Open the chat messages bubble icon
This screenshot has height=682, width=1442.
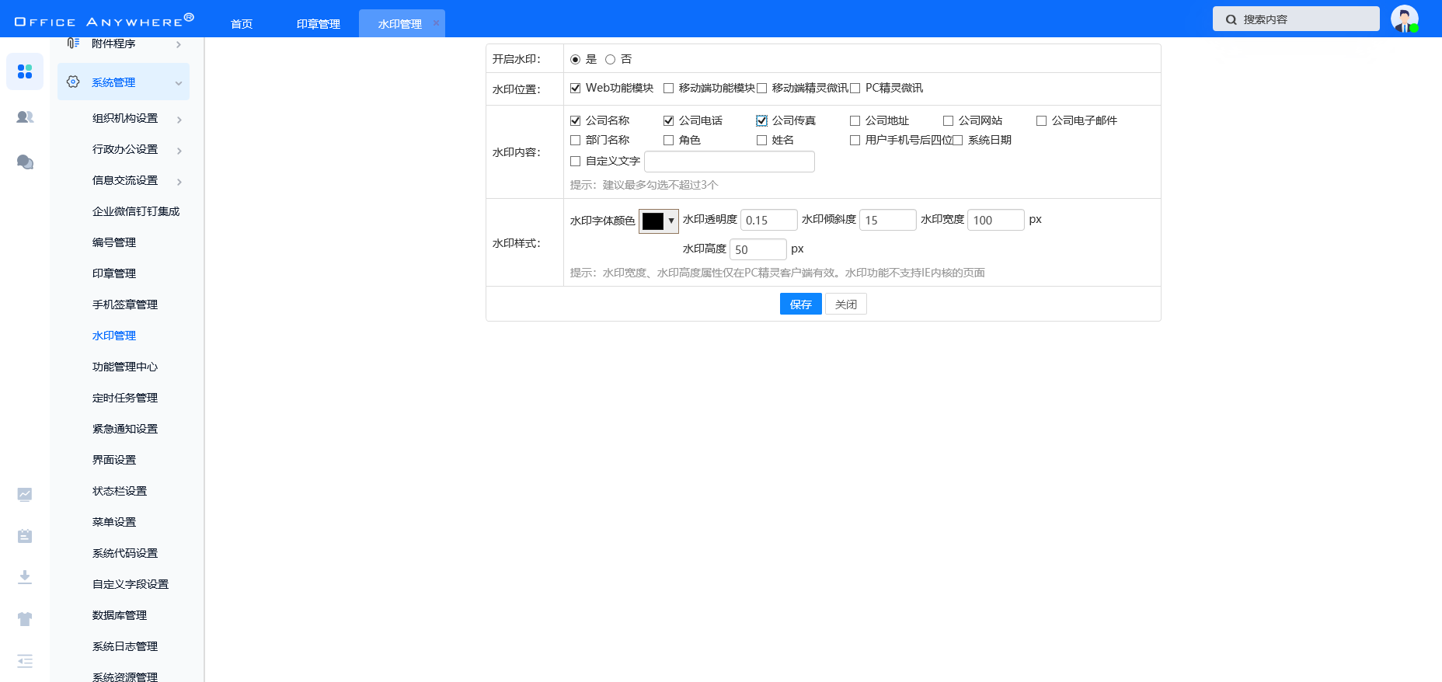25,162
